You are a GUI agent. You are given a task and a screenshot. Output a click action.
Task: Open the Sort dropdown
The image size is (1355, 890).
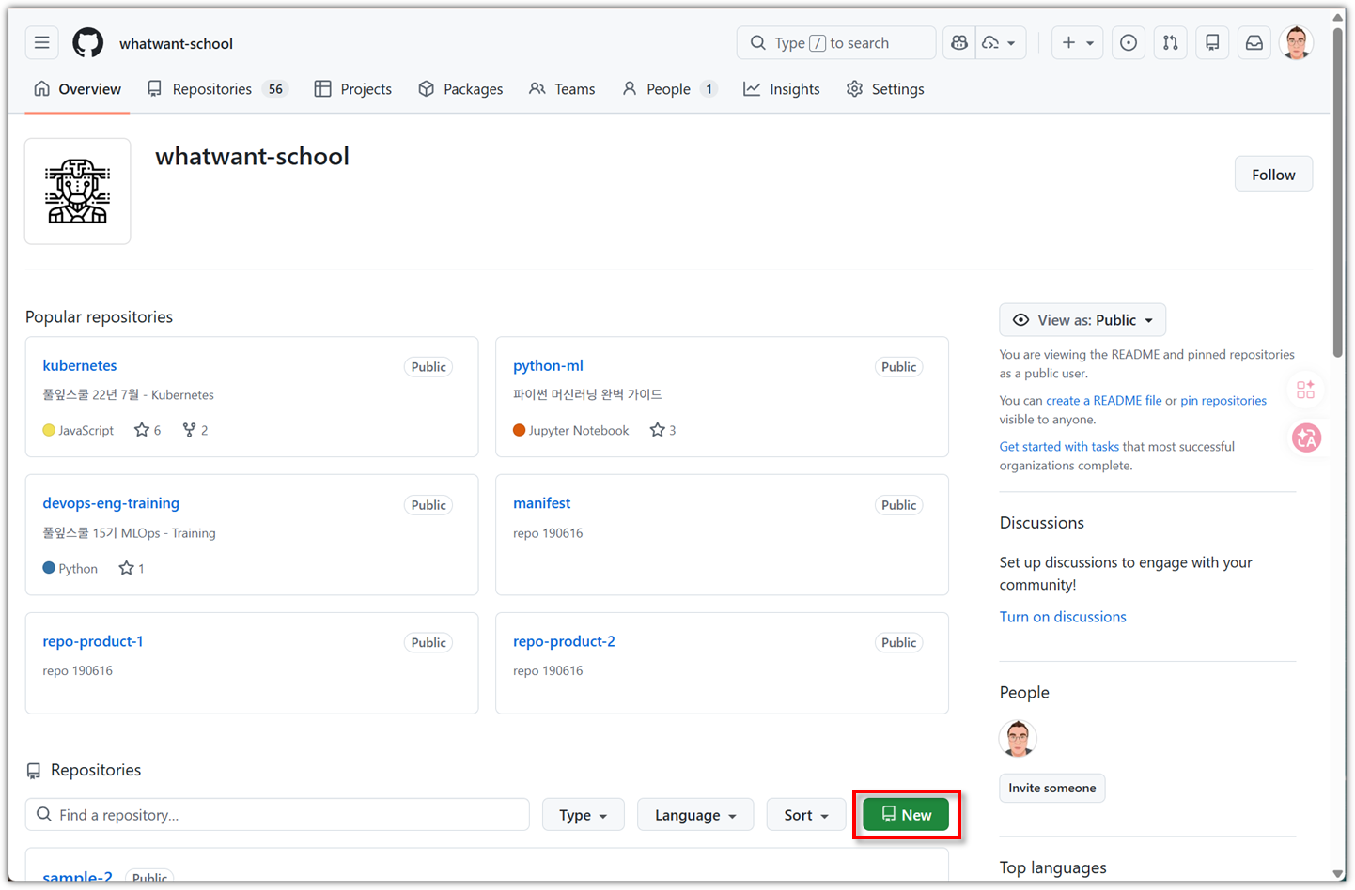tap(806, 815)
